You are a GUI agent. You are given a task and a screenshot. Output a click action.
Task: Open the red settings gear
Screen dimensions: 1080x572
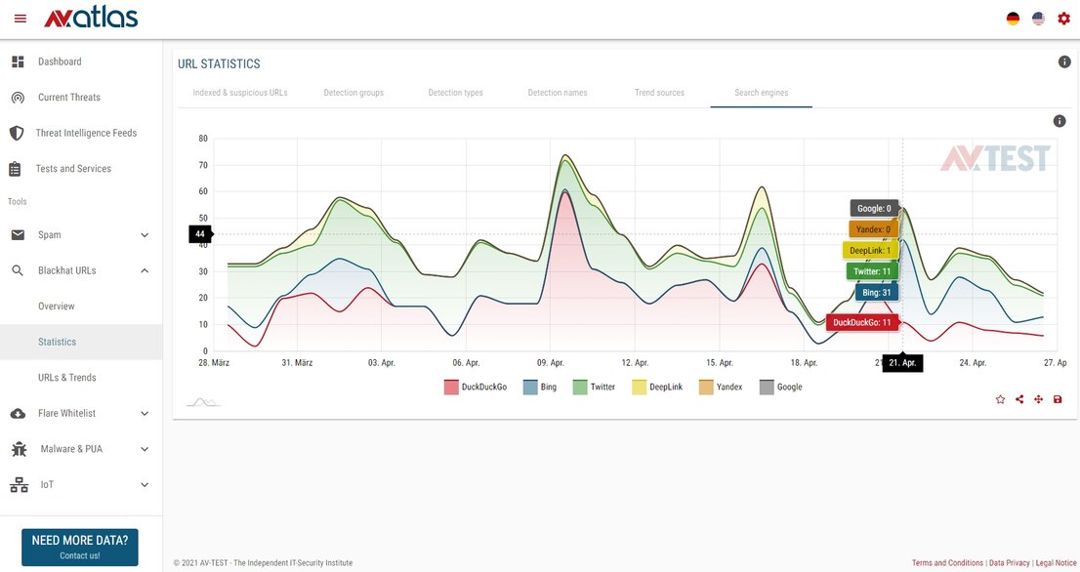click(x=1063, y=19)
